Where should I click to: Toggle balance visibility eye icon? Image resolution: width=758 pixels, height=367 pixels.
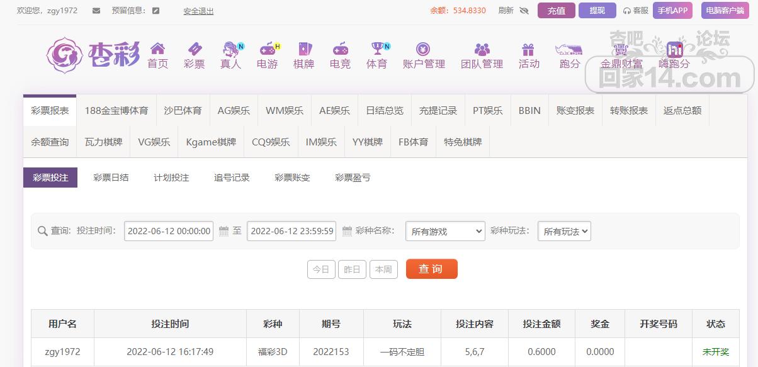click(524, 11)
